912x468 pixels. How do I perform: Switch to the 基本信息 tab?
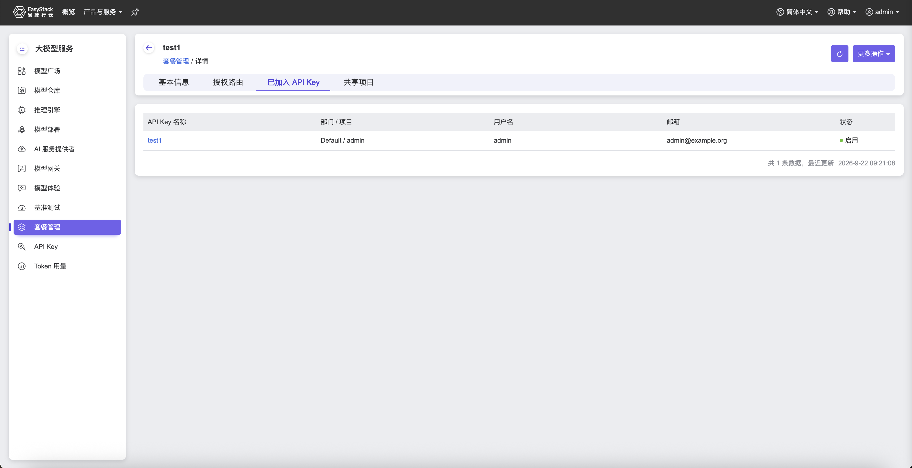174,82
